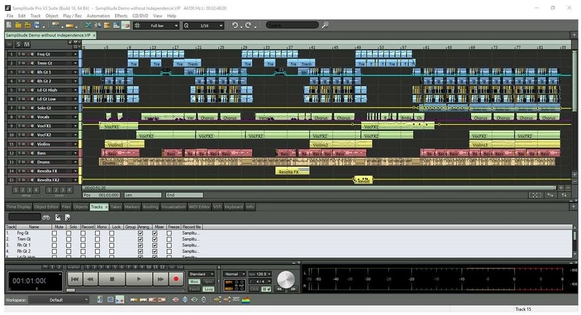Check the Solo checkbox for Trem Gt
This screenshot has height=315, width=581.
pos(69,239)
